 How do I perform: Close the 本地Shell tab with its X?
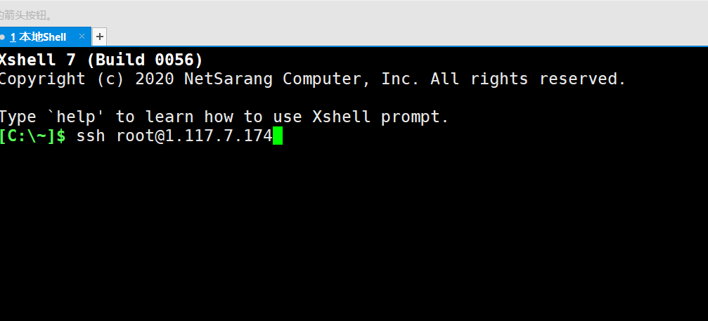[82, 37]
